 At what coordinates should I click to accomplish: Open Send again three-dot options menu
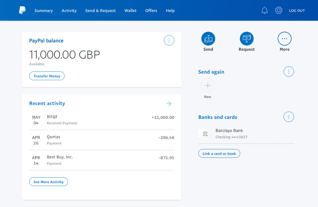click(x=289, y=71)
